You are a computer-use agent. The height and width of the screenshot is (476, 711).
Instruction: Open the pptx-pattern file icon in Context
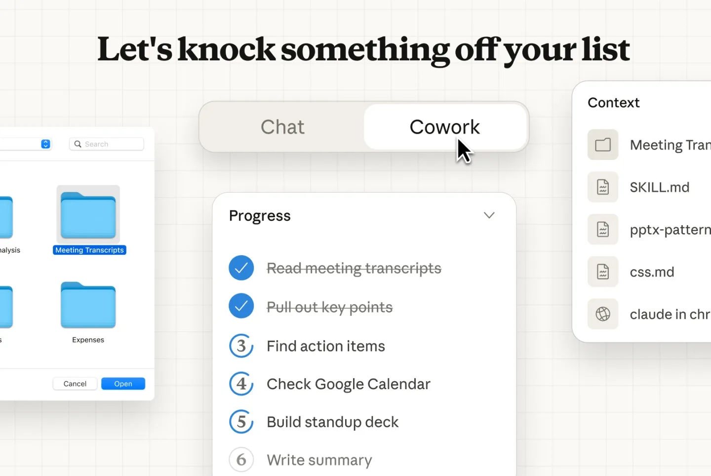pos(603,229)
